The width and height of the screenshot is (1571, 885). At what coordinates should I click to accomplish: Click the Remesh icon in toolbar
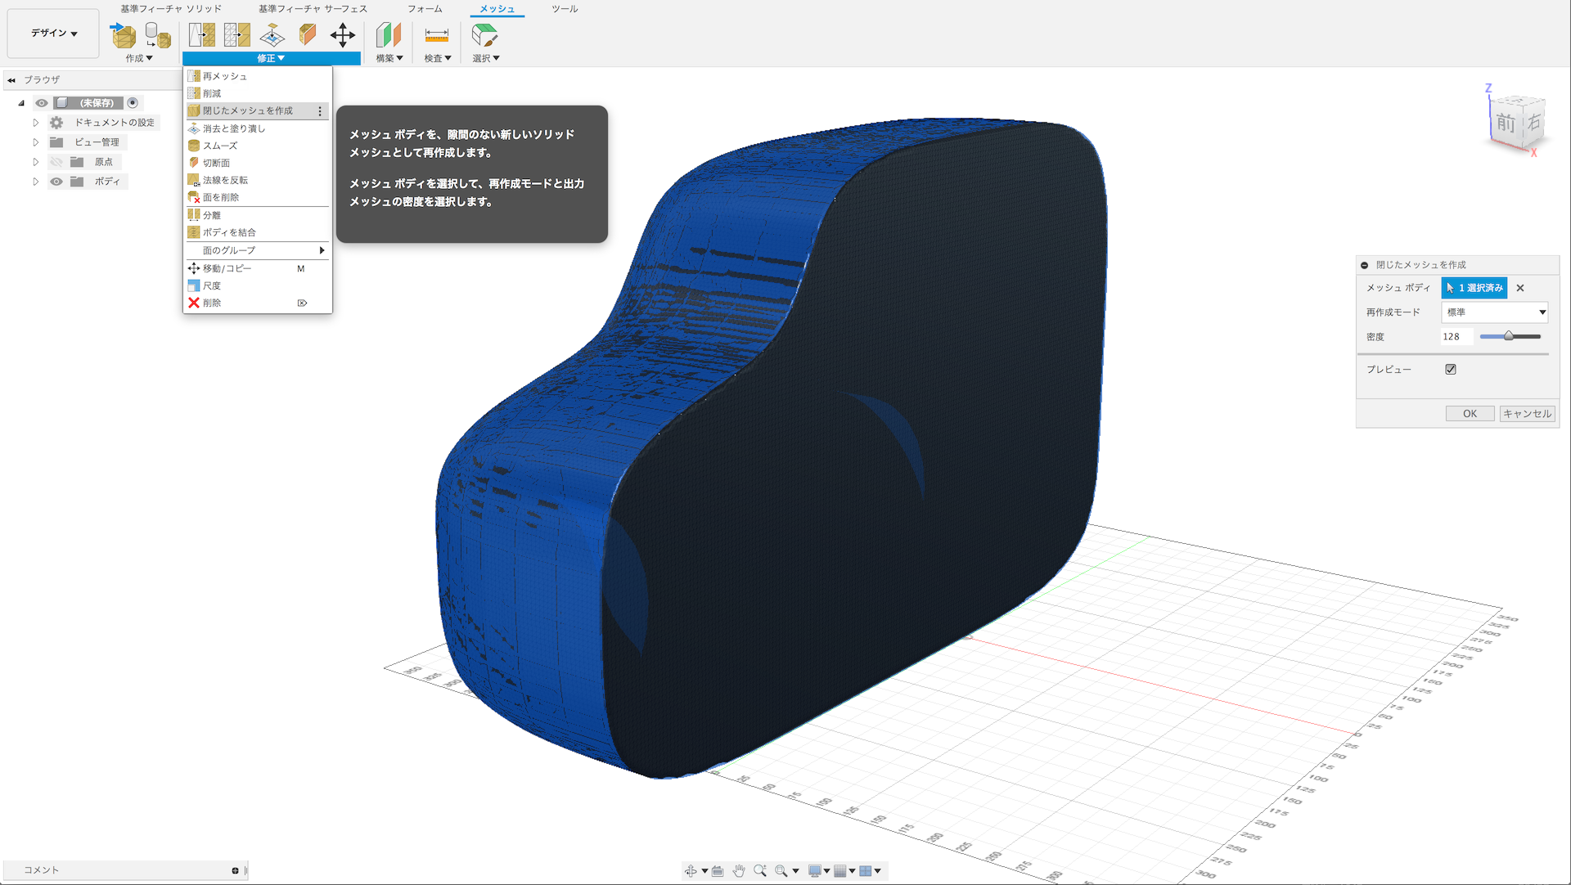click(201, 34)
